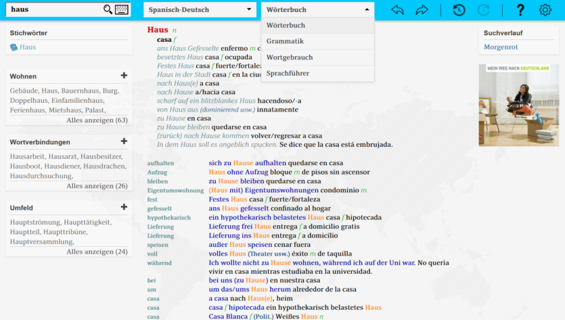Screen dimensions: 565x320
Task: Choose Wortgebrauch in the dropdown list
Action: pyautogui.click(x=289, y=58)
